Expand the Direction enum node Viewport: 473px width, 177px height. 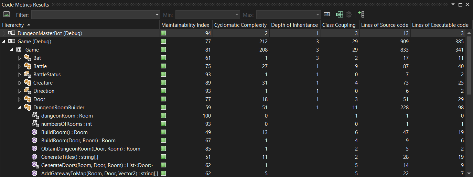point(20,91)
